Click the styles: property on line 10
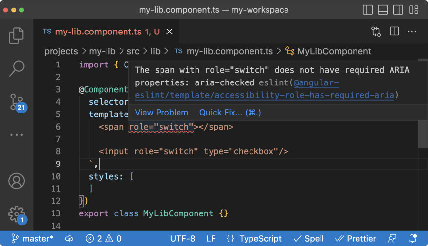This screenshot has height=246, width=428. [x=106, y=176]
